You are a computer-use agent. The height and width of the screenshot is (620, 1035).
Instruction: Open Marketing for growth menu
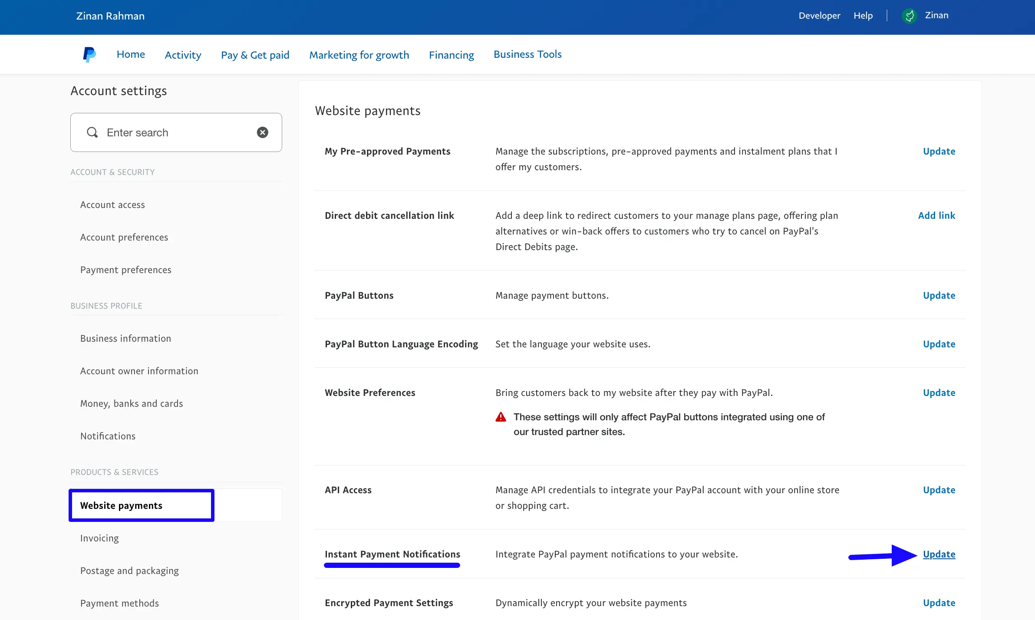(359, 55)
